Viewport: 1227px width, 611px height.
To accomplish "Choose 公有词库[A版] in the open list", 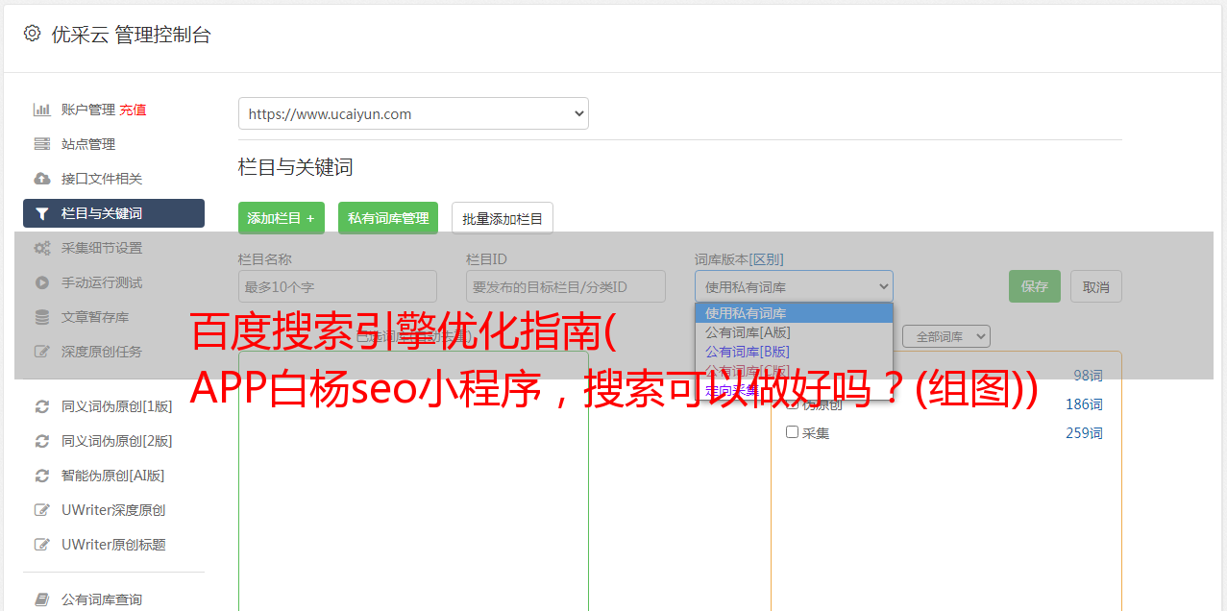I will (794, 332).
